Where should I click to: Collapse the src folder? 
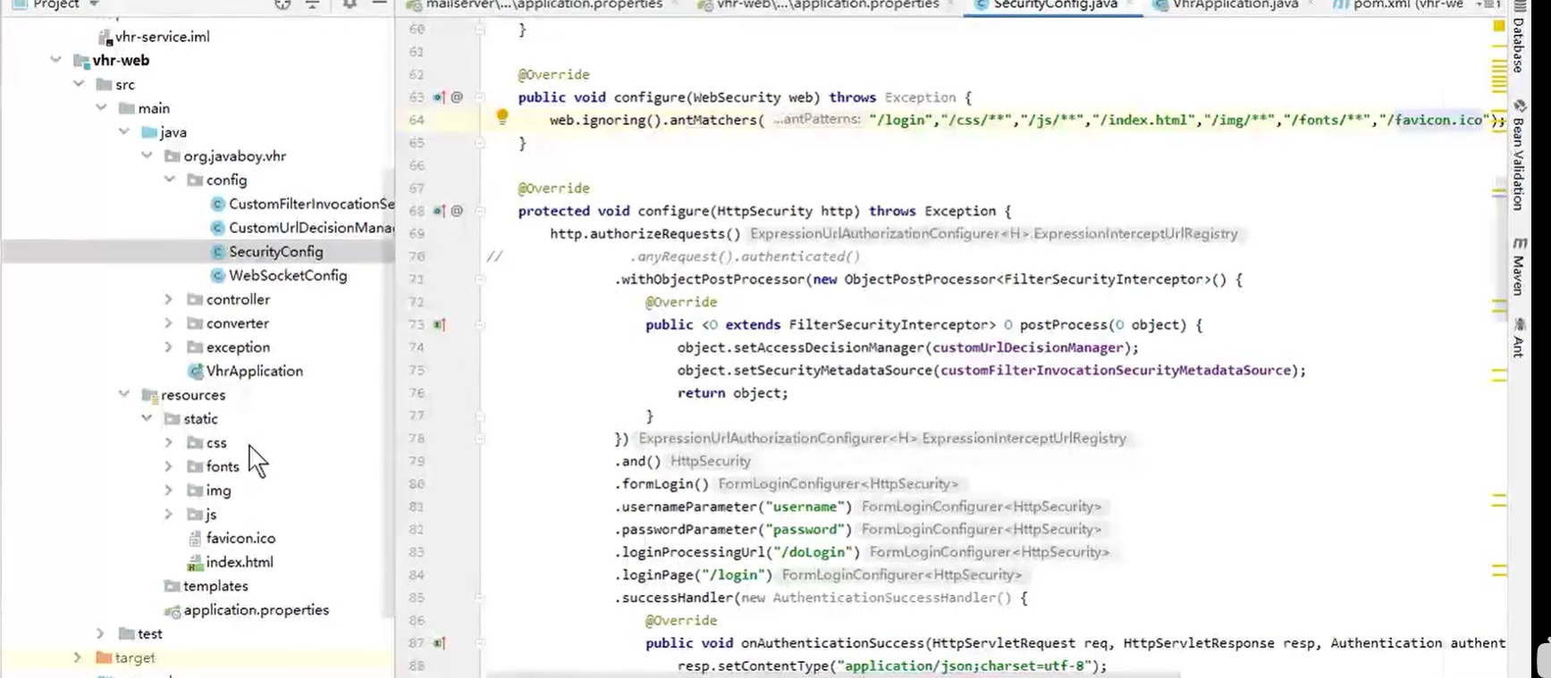[79, 84]
